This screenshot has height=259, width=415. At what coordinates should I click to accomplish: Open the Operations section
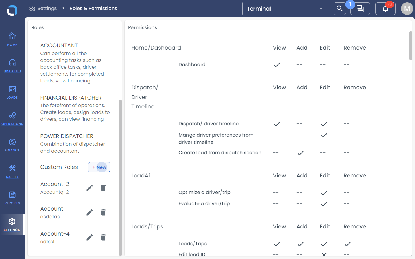(x=12, y=119)
